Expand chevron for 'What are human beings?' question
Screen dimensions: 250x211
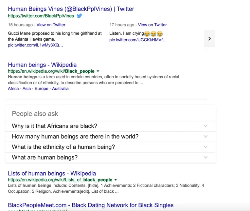pyautogui.click(x=205, y=157)
